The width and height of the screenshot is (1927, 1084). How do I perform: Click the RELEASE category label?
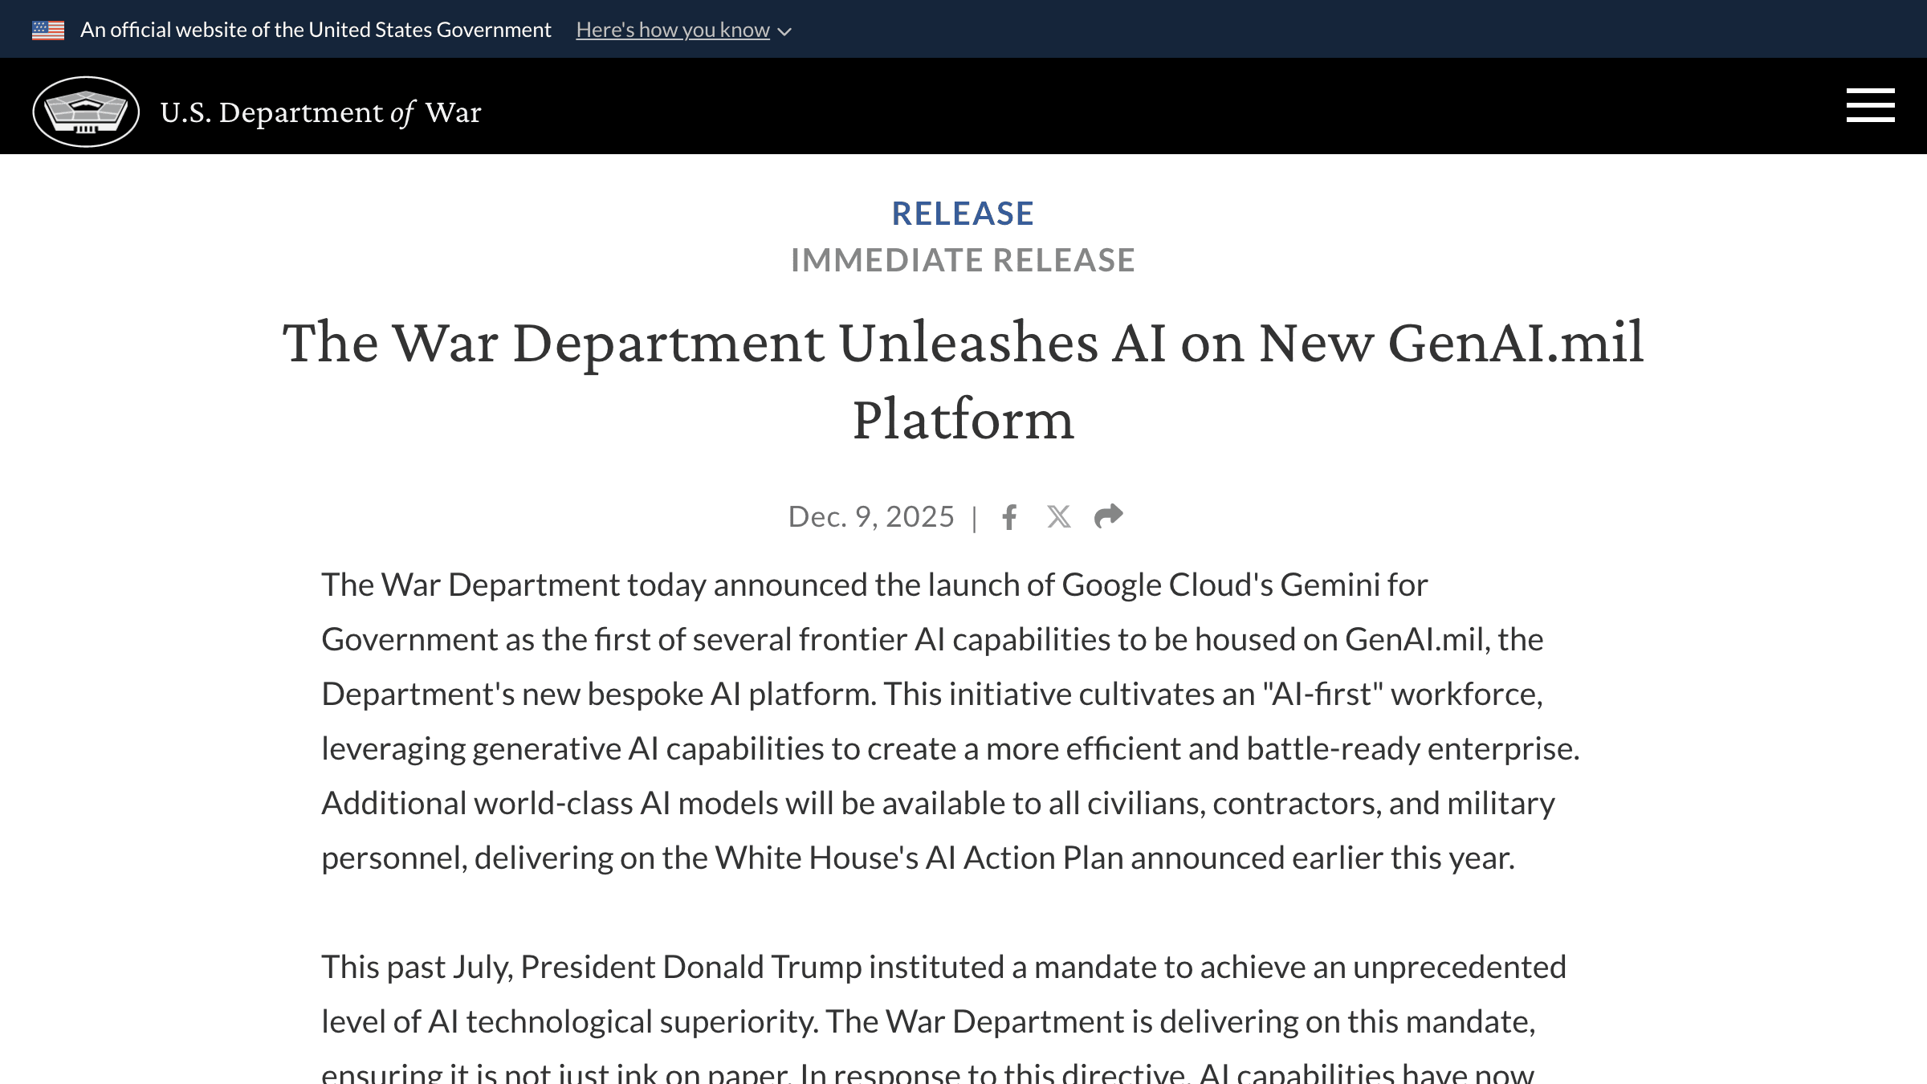pos(963,214)
